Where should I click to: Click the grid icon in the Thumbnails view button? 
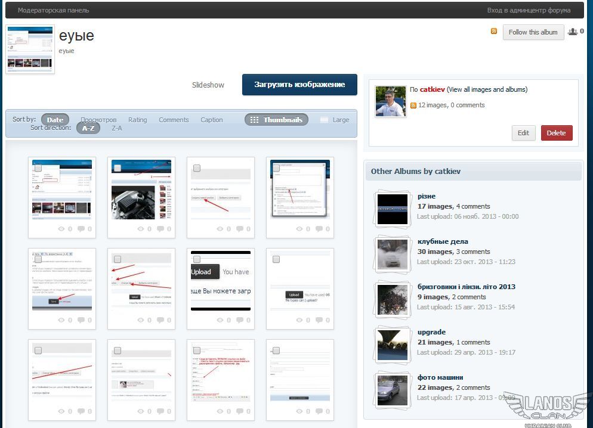coord(254,120)
